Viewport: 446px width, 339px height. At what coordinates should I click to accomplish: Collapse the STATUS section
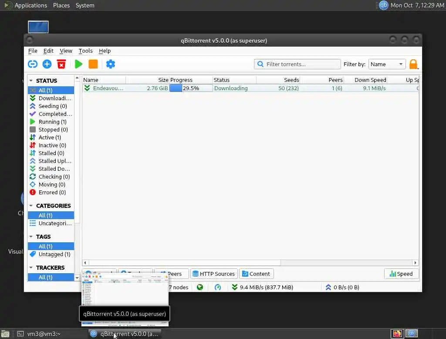tap(31, 81)
